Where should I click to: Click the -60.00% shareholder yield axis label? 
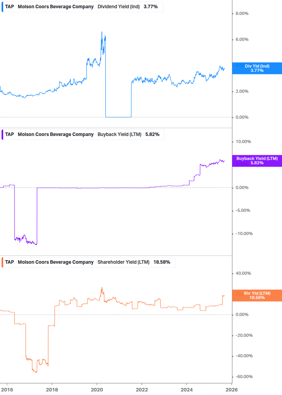(x=244, y=377)
